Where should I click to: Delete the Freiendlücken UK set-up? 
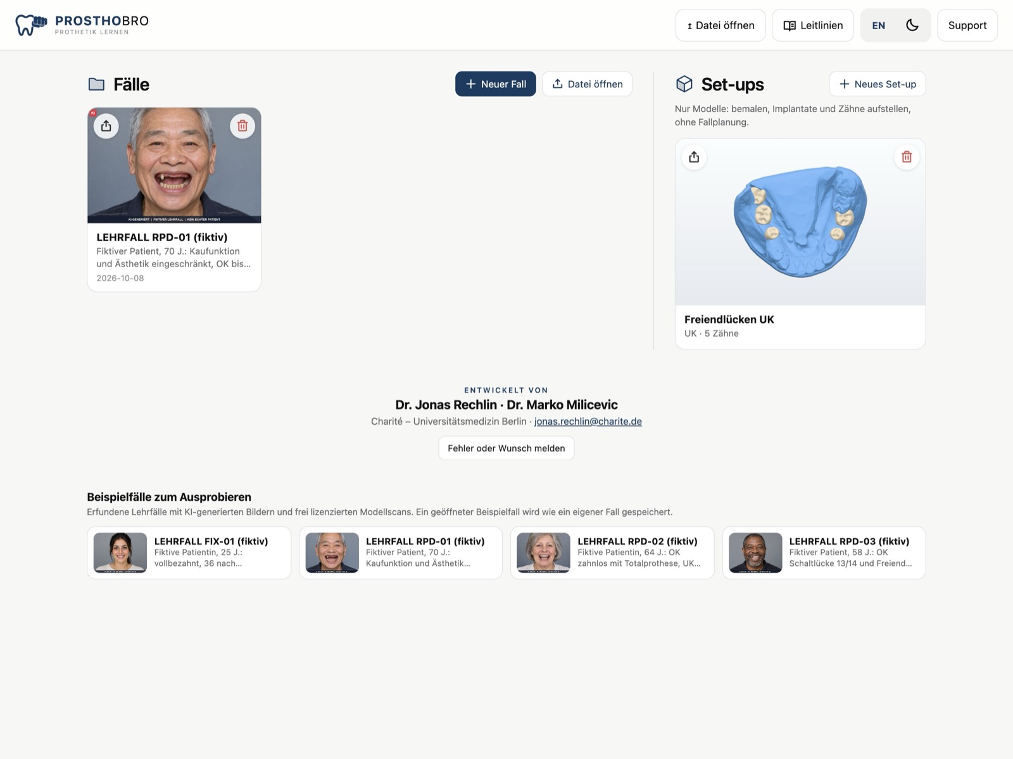(x=907, y=157)
